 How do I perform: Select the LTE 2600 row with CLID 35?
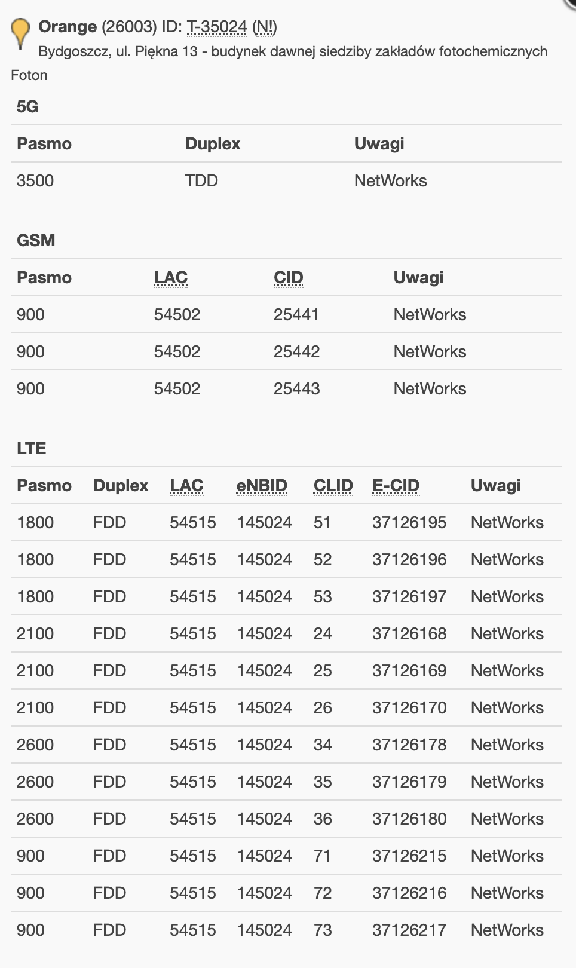(x=286, y=782)
